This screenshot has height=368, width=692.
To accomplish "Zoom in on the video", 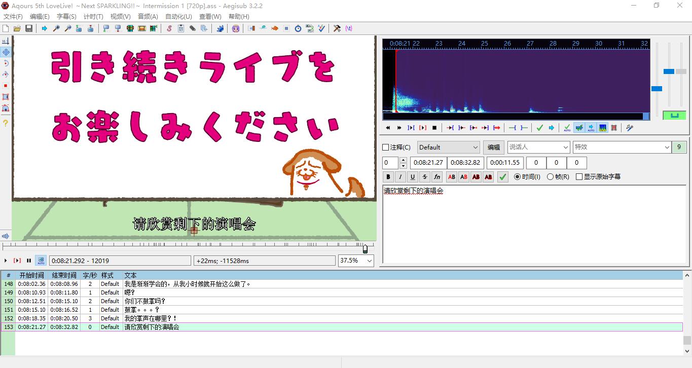I will coord(56,28).
